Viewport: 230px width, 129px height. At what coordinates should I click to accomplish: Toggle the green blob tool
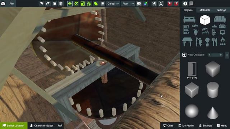pyautogui.click(x=96, y=4)
